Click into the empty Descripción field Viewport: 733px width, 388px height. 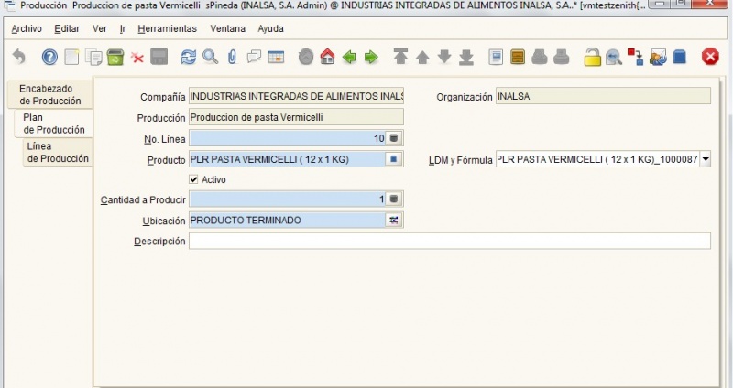click(x=450, y=241)
